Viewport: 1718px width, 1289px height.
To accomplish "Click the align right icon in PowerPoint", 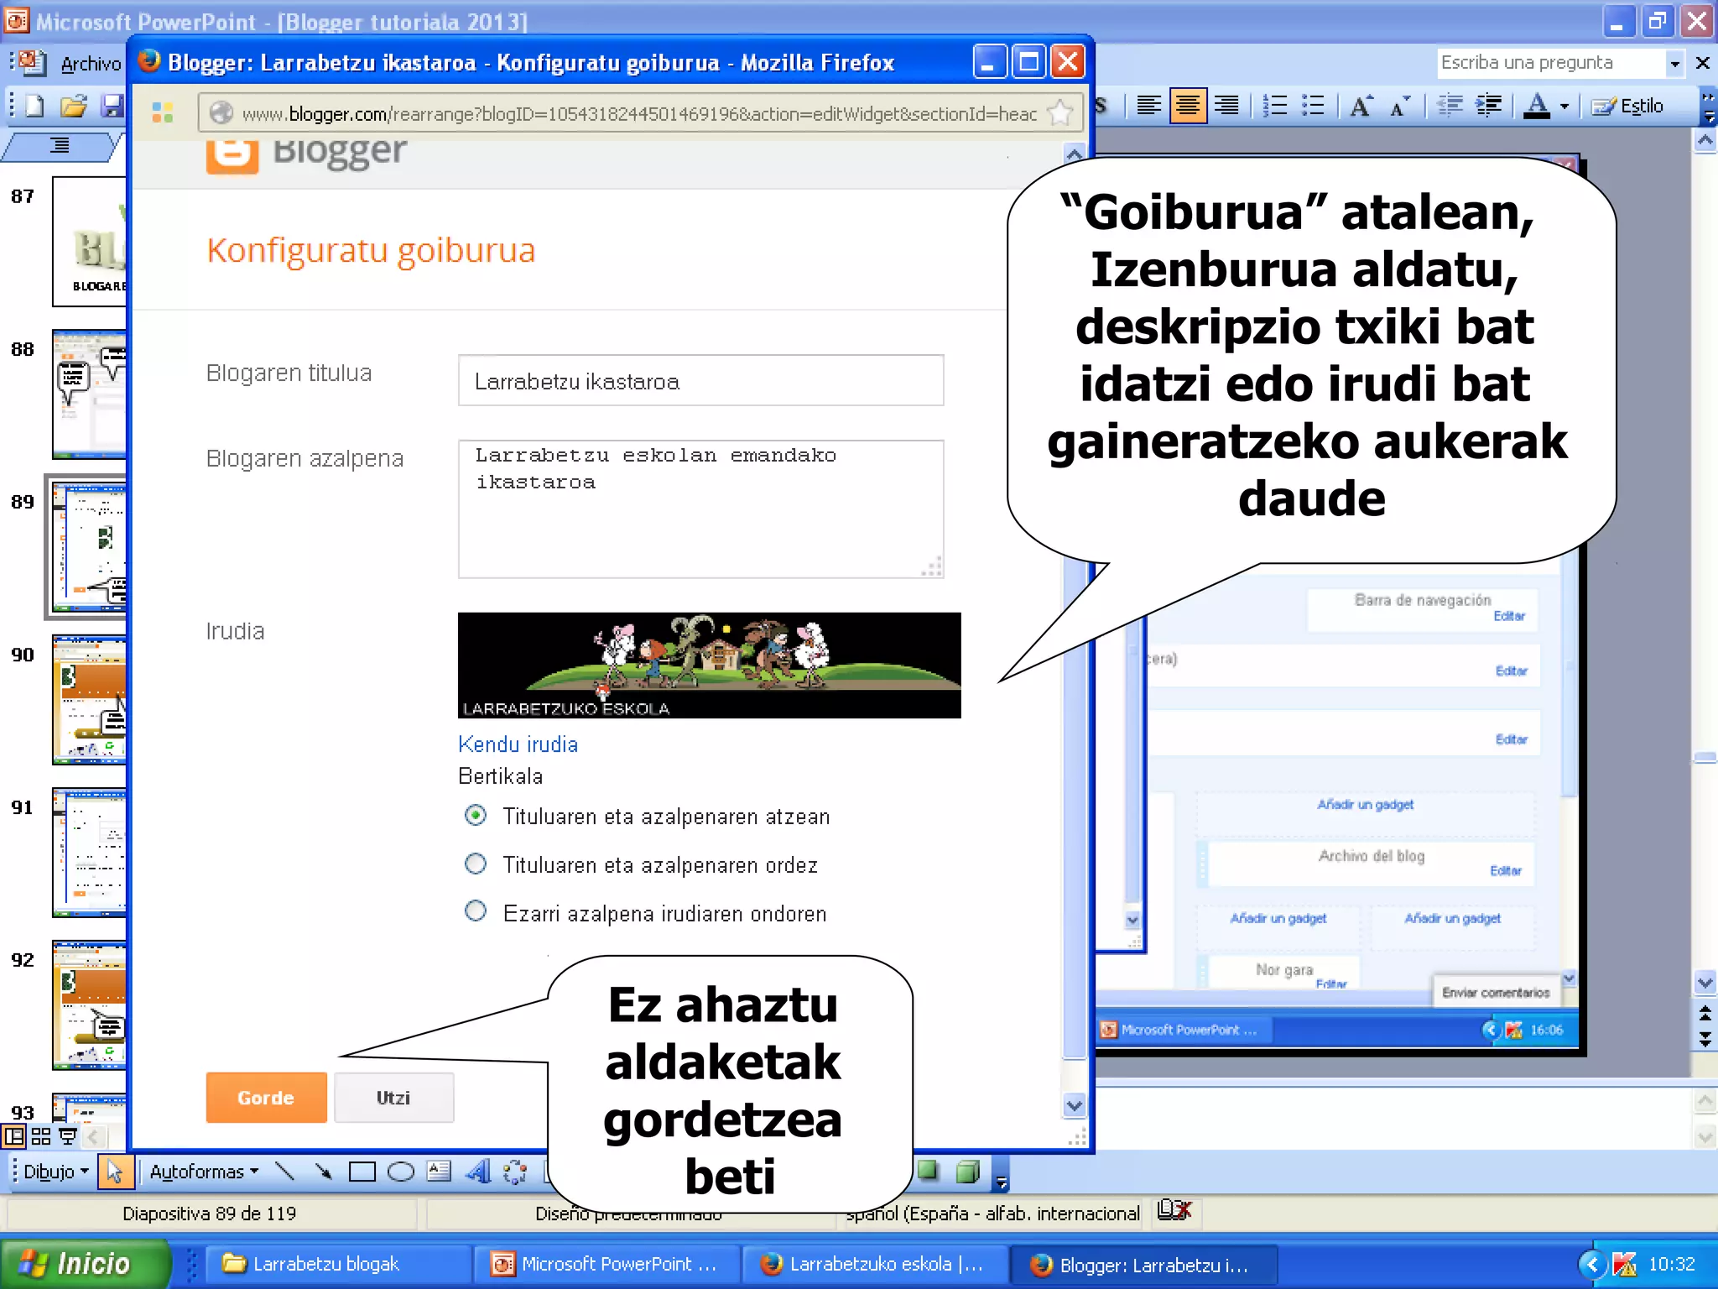I will [1226, 106].
